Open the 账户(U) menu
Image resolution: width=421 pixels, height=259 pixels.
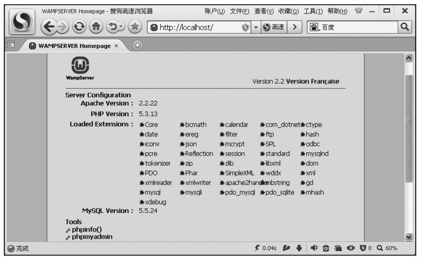point(215,11)
